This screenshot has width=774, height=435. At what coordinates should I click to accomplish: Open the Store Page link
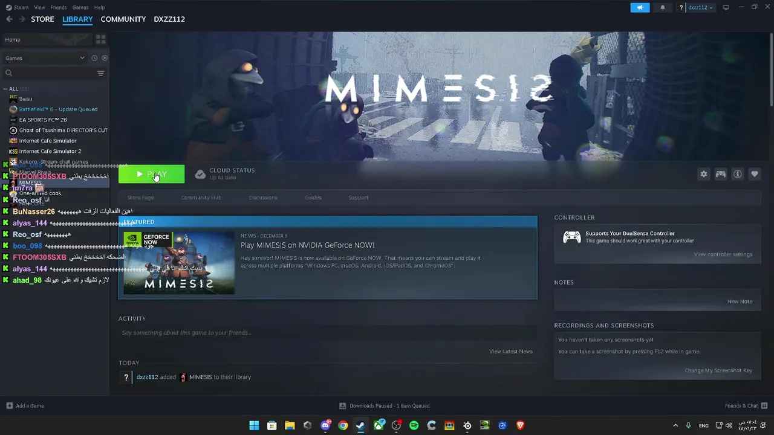[140, 198]
